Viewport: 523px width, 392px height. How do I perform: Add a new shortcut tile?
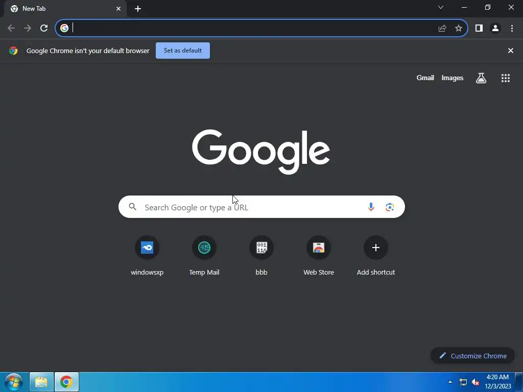tap(376, 256)
